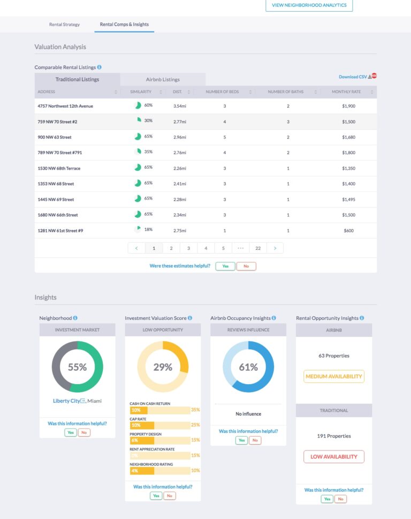Select Yes for rental estimates helpful

(225, 266)
